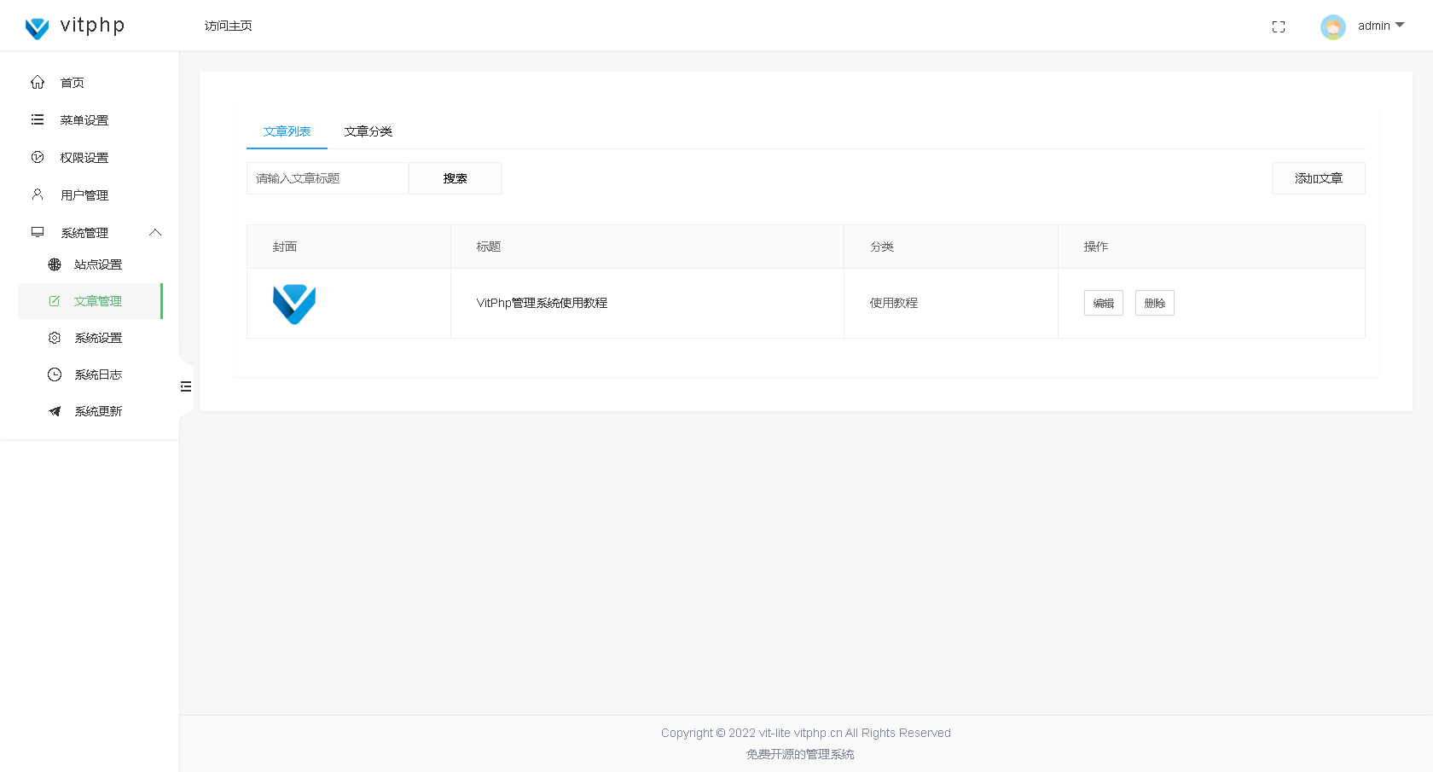Focus the 请输入文章标题 search field
This screenshot has height=772, width=1433.
(x=328, y=178)
